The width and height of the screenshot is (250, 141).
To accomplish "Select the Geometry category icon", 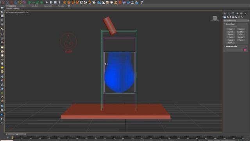I will 225,17.
